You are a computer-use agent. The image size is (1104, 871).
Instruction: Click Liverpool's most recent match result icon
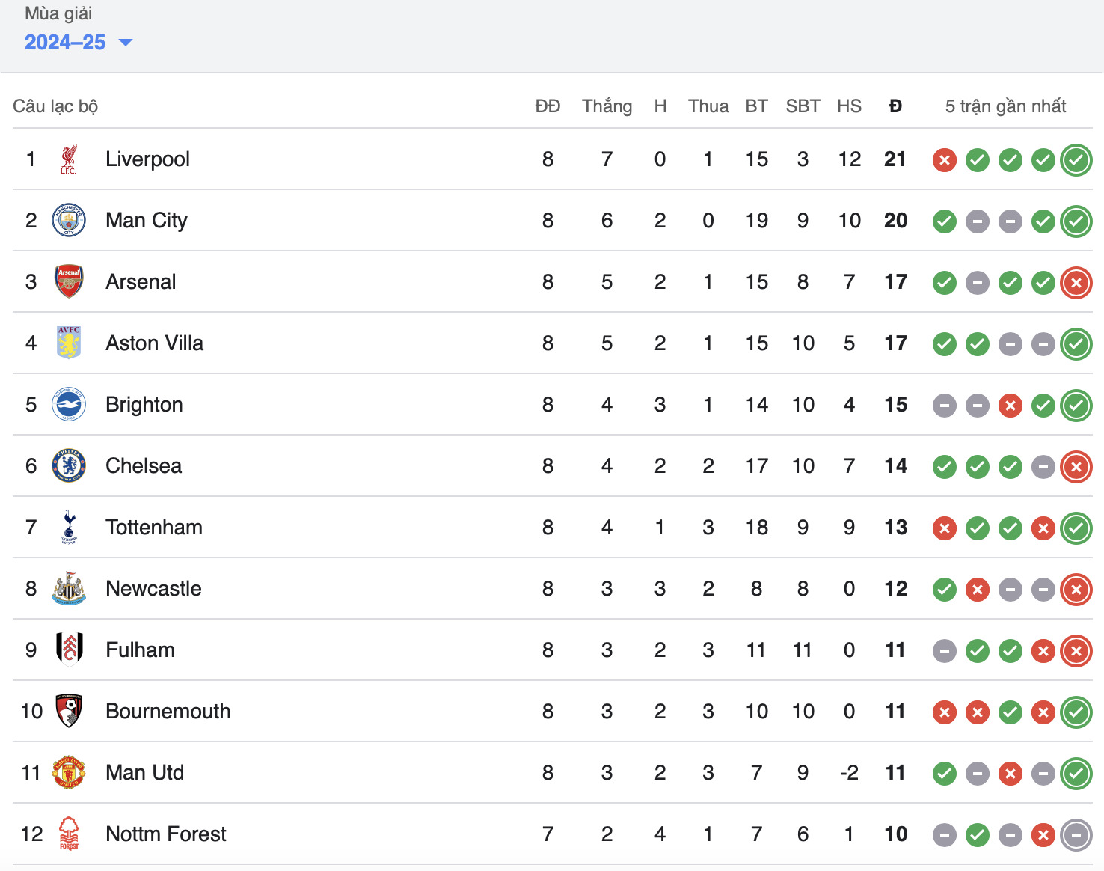(x=1076, y=160)
